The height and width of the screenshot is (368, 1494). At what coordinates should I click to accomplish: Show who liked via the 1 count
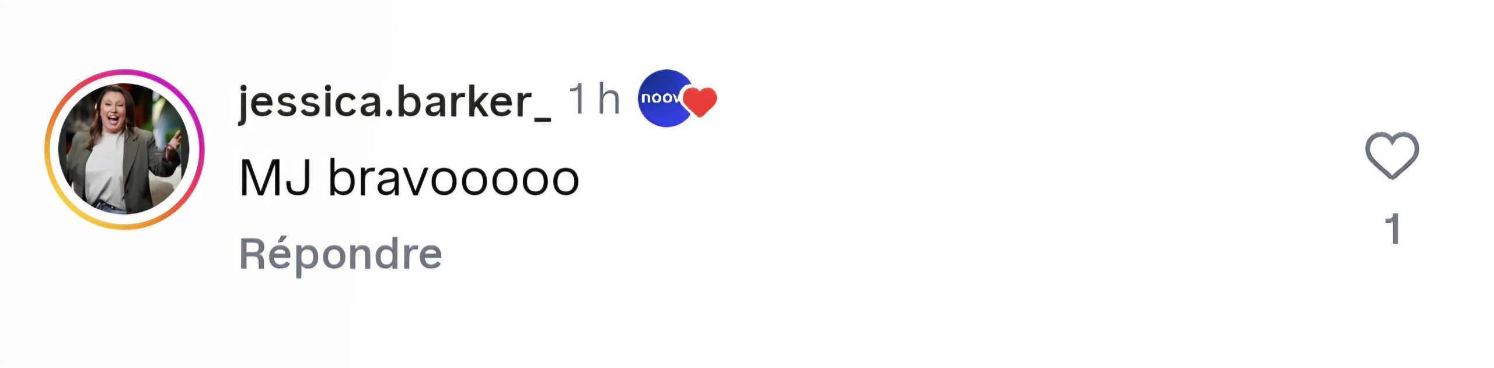coord(1392,229)
